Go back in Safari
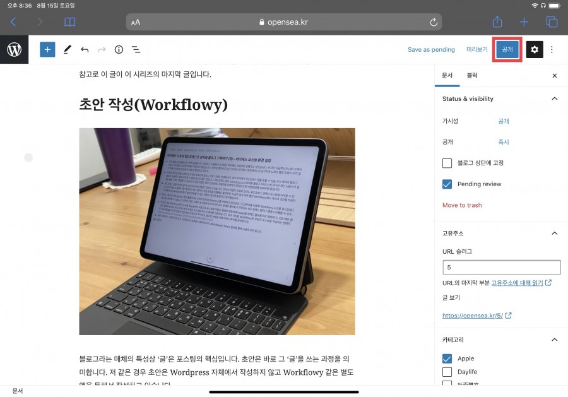Image resolution: width=568 pixels, height=397 pixels. tap(13, 22)
